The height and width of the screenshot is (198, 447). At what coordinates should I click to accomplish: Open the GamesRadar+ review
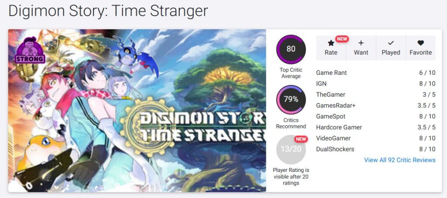pyautogui.click(x=337, y=105)
